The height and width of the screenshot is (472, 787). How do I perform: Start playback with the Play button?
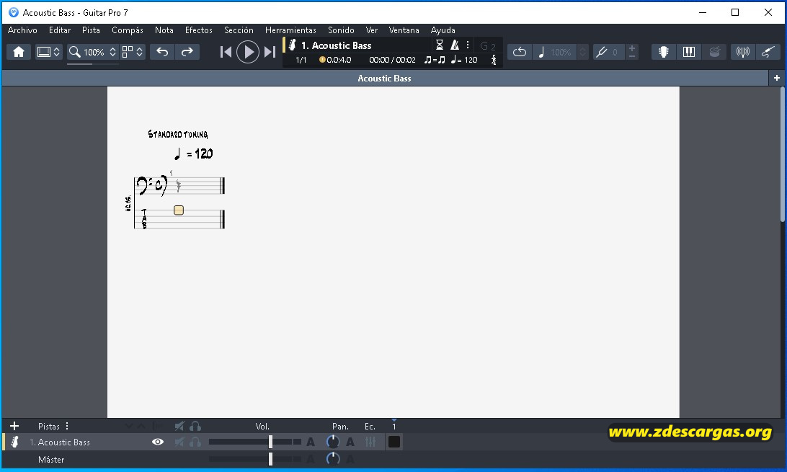(x=248, y=52)
